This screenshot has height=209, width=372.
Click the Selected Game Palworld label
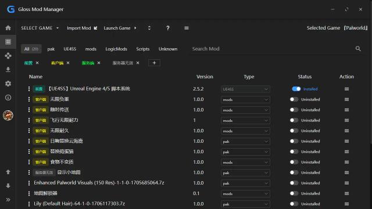click(337, 28)
